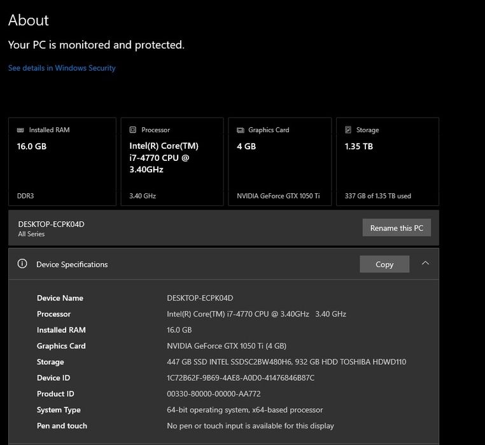Copy the device specifications
The width and height of the screenshot is (485, 445).
tap(384, 264)
